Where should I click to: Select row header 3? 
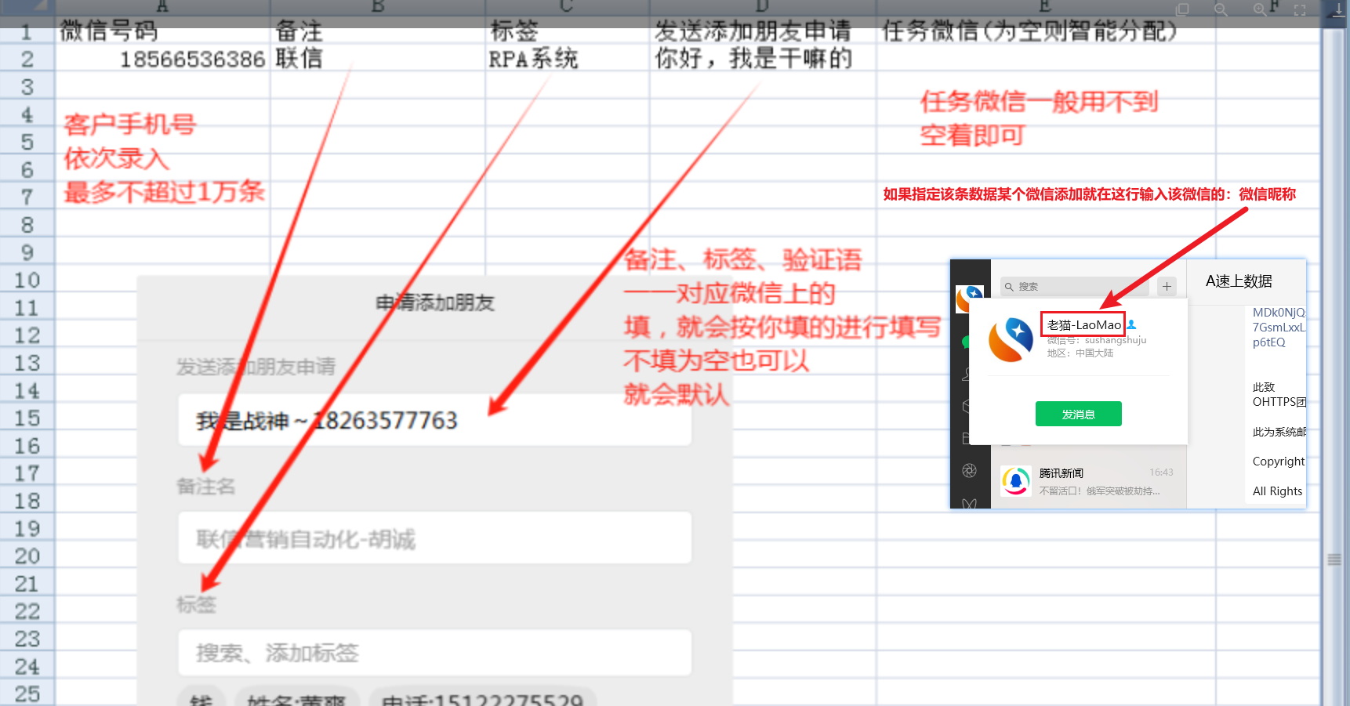pyautogui.click(x=27, y=87)
